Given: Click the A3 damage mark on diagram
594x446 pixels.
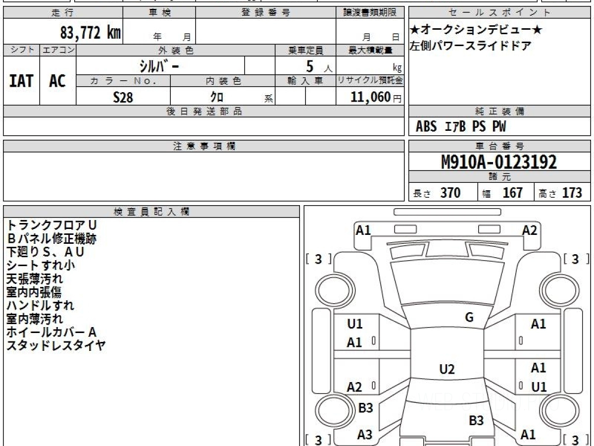Looking at the screenshot, I should (x=365, y=435).
